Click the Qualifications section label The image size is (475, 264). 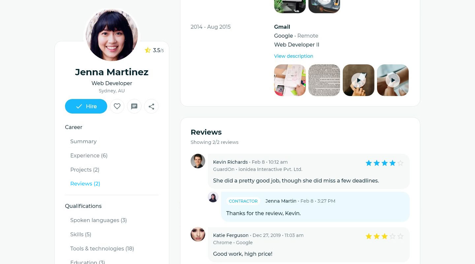83,206
